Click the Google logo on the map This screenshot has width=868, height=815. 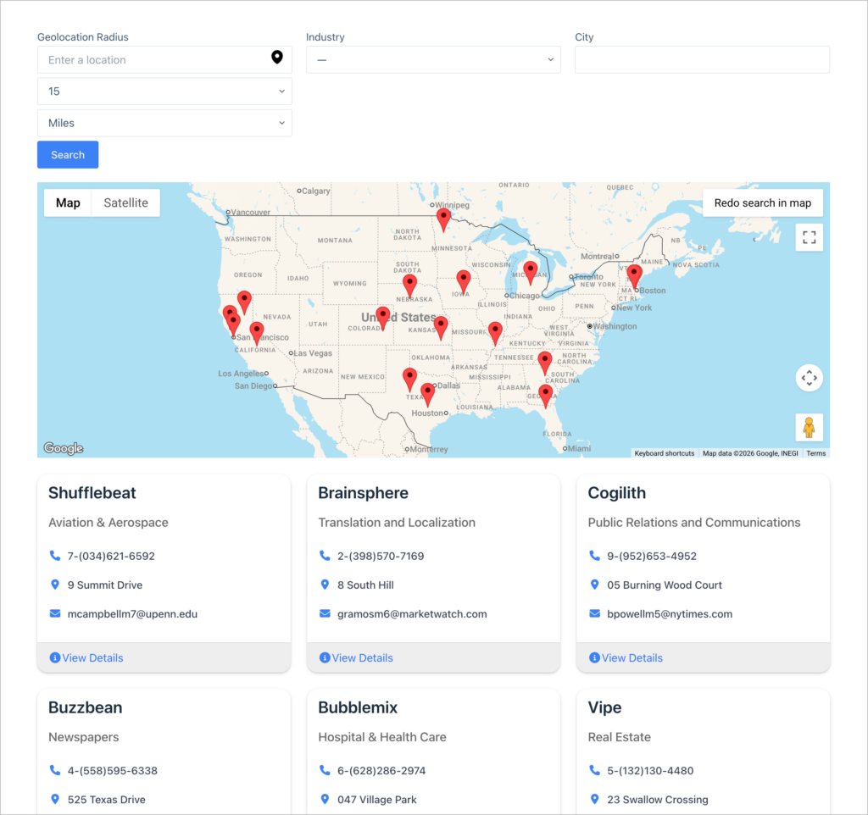(x=62, y=447)
